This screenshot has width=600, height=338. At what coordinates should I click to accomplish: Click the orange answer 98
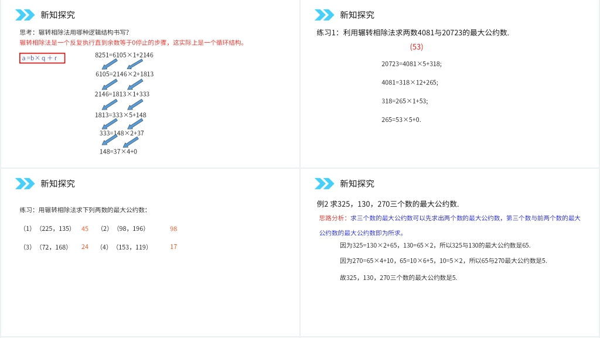point(173,228)
